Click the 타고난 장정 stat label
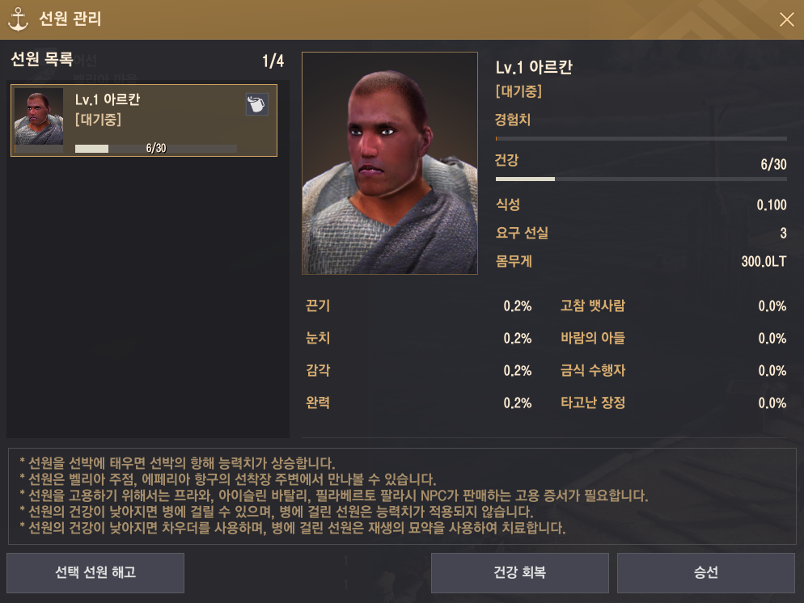Viewport: 804px width, 603px height. point(592,403)
